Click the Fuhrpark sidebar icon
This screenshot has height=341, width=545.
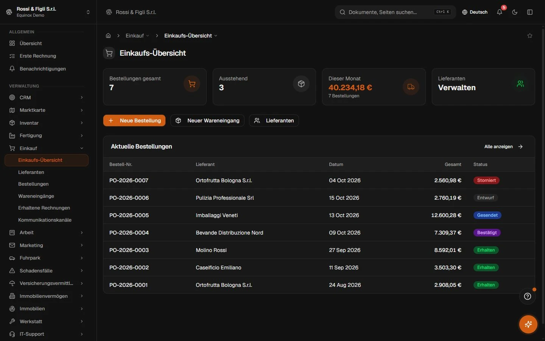(x=12, y=258)
